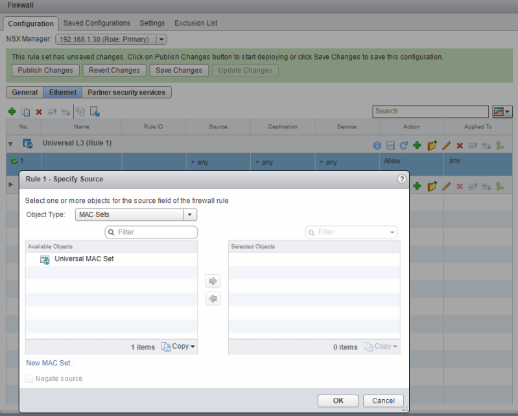Screen dimensions: 518x416
Task: Click the refresh arrow icon in the Universal L3 row
Action: click(404, 146)
